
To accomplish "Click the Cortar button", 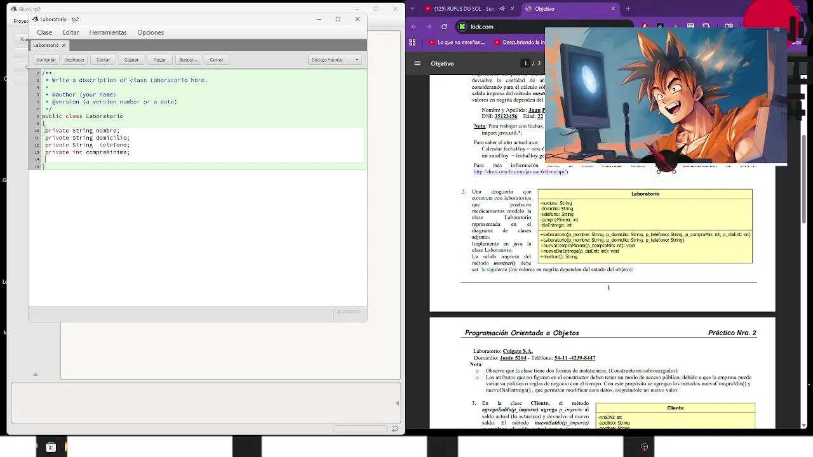I will [103, 60].
